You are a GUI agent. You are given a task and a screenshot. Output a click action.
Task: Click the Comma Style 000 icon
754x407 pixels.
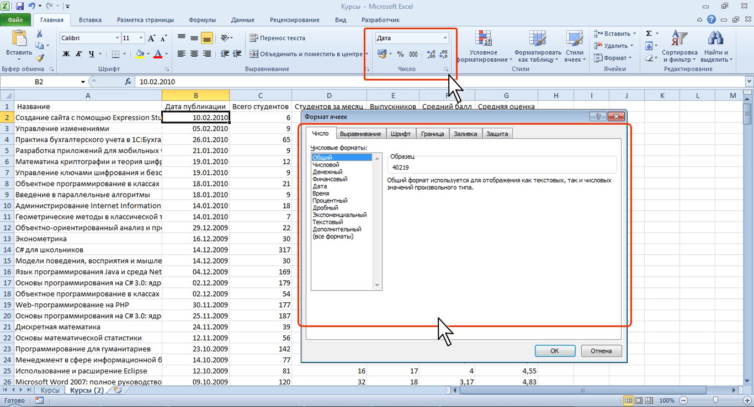pos(413,54)
